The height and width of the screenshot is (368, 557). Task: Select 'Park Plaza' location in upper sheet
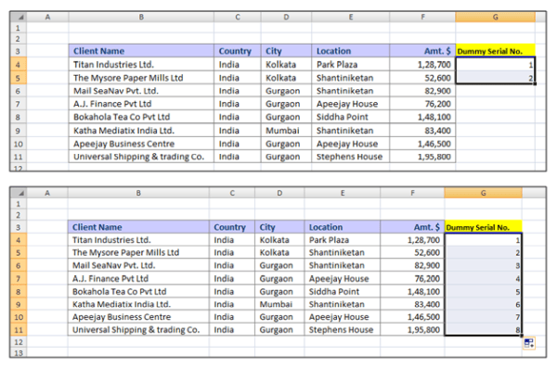pos(351,65)
